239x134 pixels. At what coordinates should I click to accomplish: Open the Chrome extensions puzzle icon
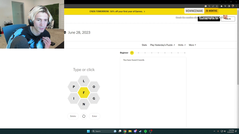click(x=221, y=6)
